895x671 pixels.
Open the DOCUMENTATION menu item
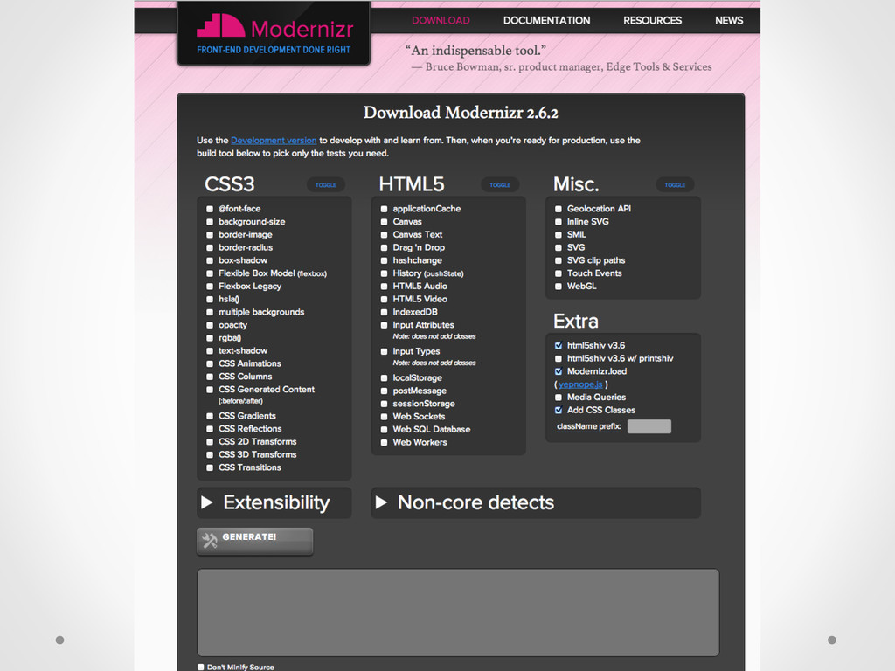tap(546, 21)
